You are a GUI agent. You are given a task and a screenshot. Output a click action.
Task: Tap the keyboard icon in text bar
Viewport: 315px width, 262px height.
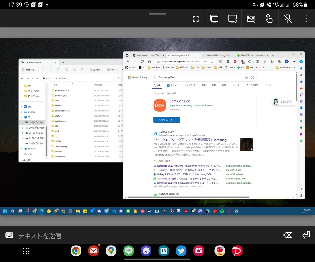[9, 235]
